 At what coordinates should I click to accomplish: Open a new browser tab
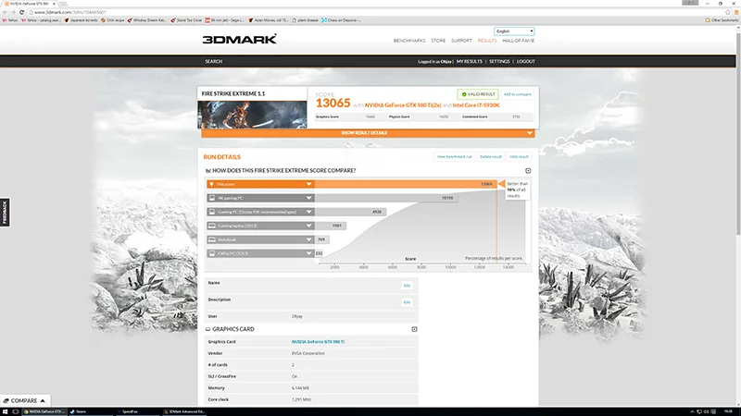(63, 4)
